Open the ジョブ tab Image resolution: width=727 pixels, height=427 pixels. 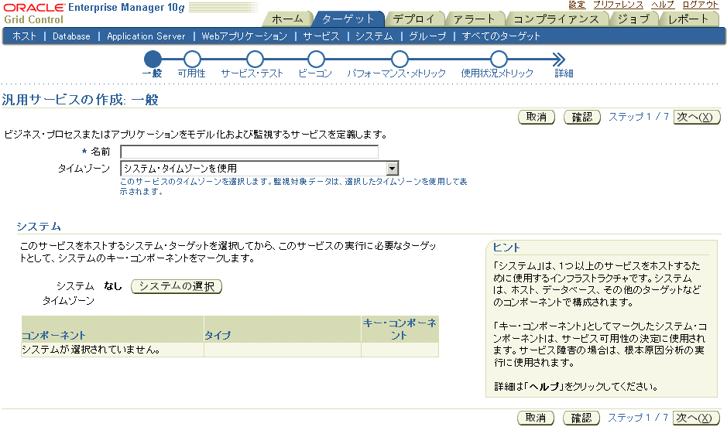tap(633, 19)
